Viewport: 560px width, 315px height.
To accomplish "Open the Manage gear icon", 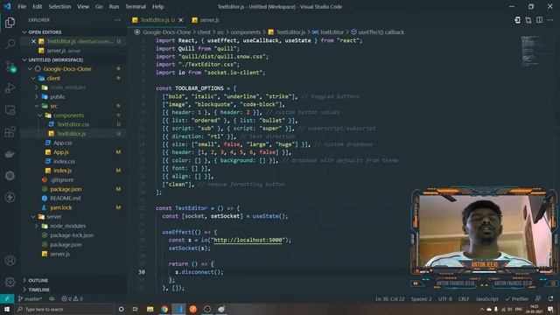I will click(10, 282).
